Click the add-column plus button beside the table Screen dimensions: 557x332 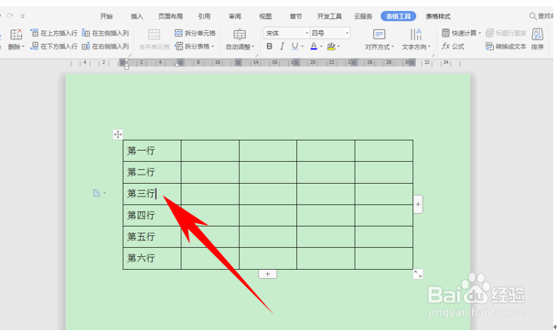click(418, 205)
